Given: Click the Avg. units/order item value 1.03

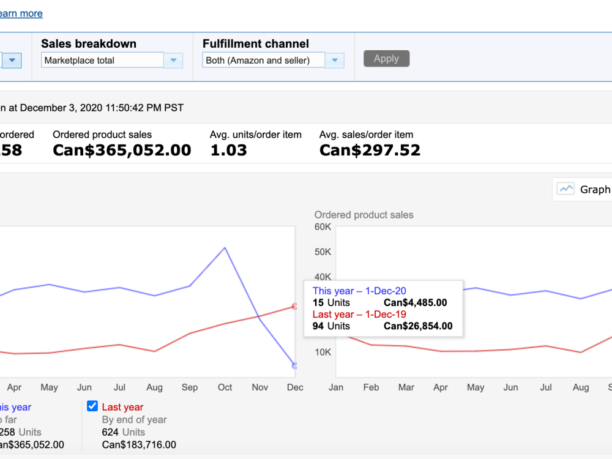Looking at the screenshot, I should [228, 151].
